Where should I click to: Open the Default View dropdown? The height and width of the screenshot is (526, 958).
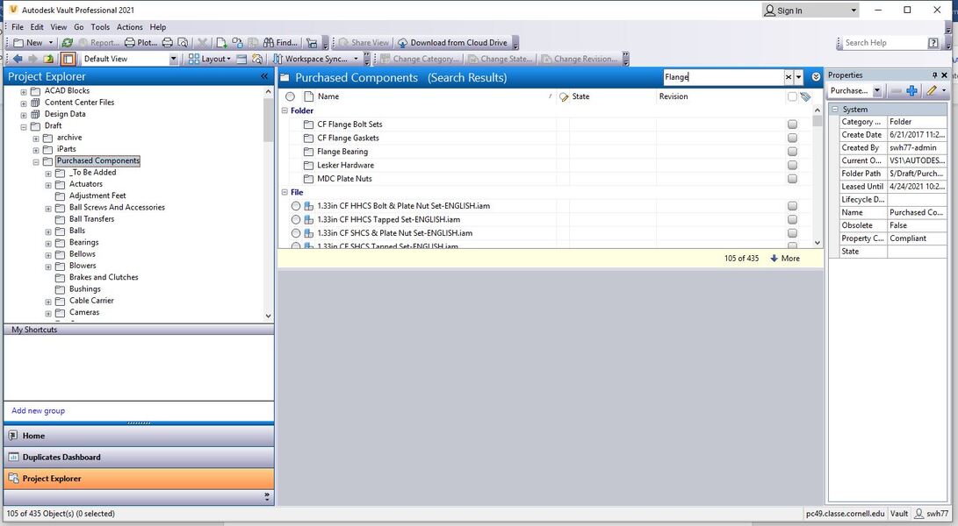173,60
